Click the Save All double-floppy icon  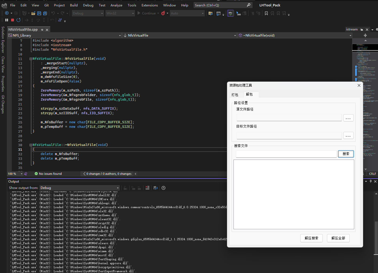pyautogui.click(x=45, y=13)
